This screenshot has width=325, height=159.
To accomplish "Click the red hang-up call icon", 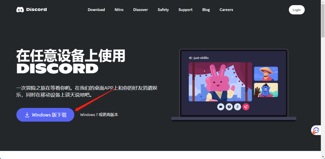I will pyautogui.click(x=246, y=107).
